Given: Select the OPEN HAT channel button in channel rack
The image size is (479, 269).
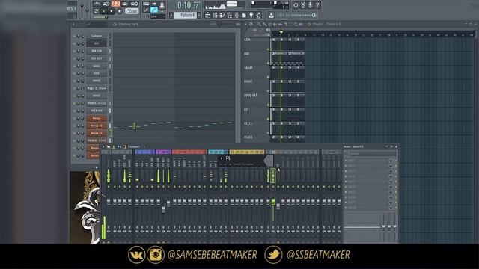Looking at the screenshot, I should [97, 111].
